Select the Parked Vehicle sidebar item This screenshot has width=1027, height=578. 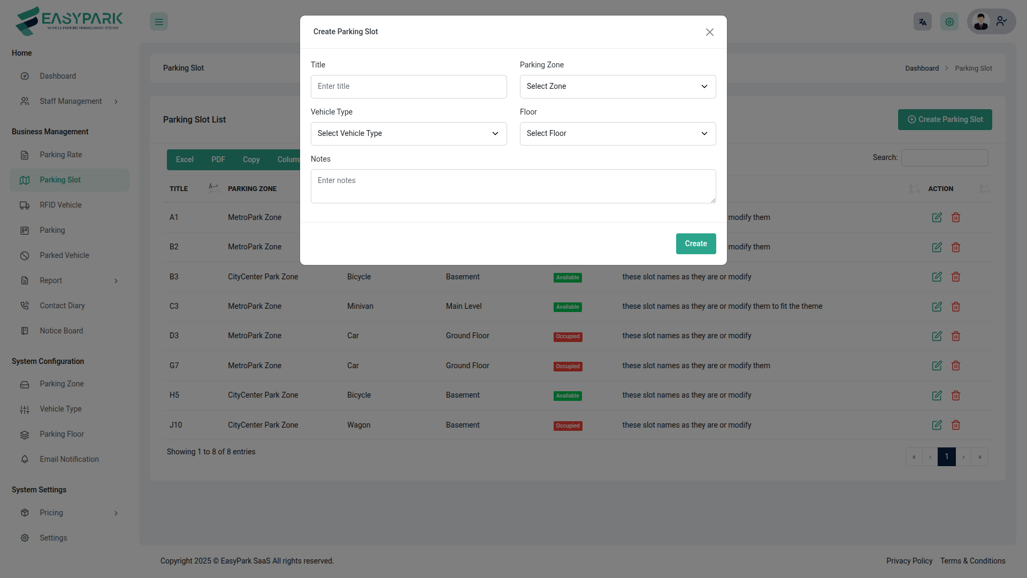click(64, 255)
